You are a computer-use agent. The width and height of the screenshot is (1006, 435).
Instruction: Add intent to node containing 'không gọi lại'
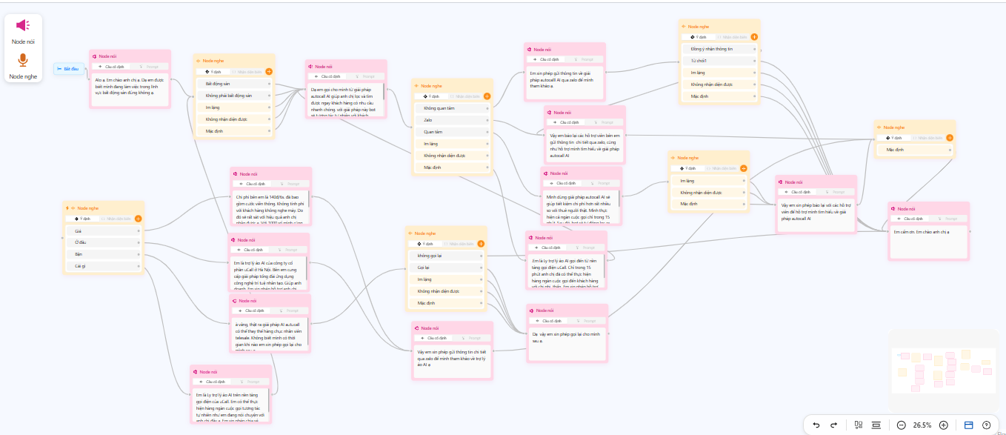point(481,243)
